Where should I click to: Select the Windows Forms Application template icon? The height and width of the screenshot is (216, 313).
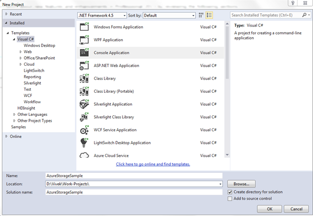[x=84, y=27]
